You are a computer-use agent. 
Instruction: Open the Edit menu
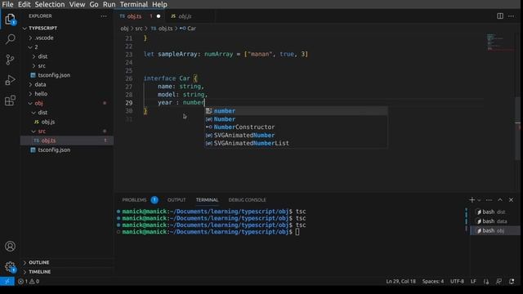click(24, 4)
